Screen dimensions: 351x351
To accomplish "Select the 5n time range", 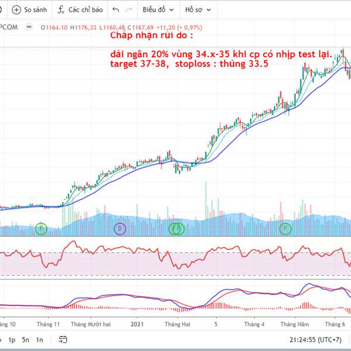I will (x=26, y=340).
